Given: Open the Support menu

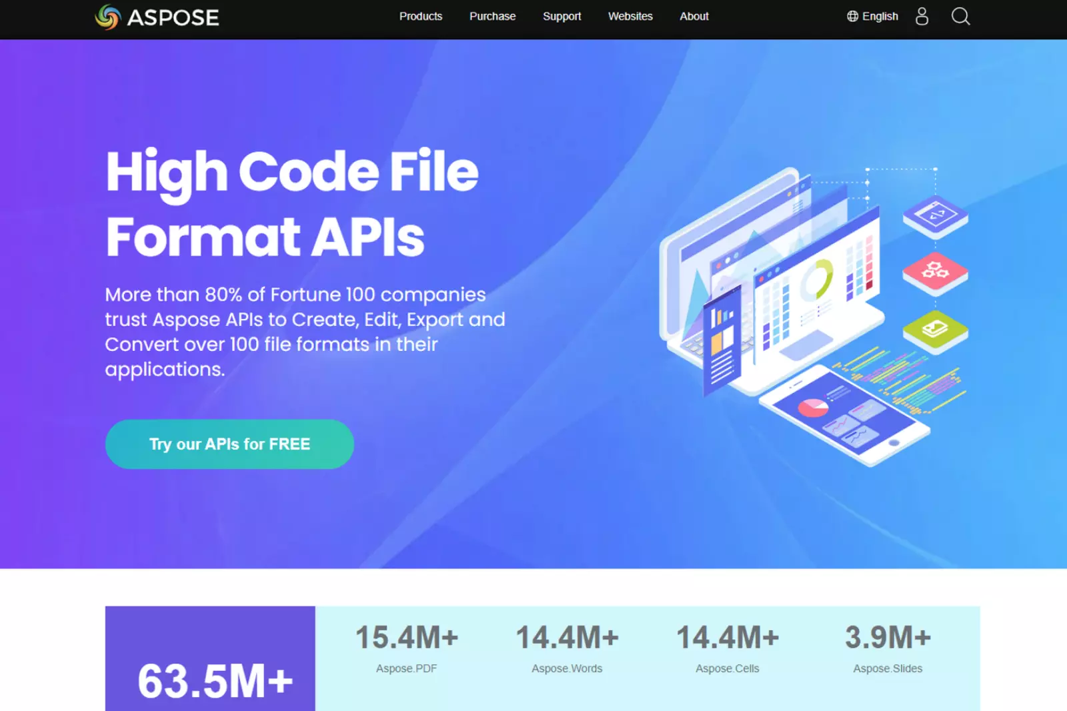Looking at the screenshot, I should pyautogui.click(x=562, y=16).
